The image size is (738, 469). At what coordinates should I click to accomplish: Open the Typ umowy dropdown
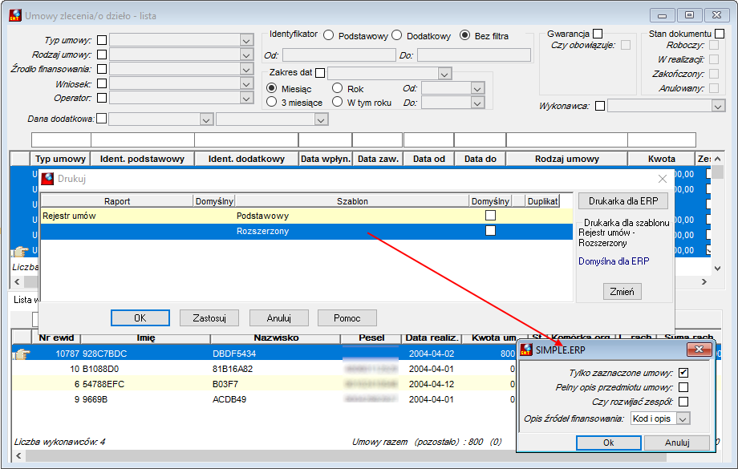click(x=246, y=40)
